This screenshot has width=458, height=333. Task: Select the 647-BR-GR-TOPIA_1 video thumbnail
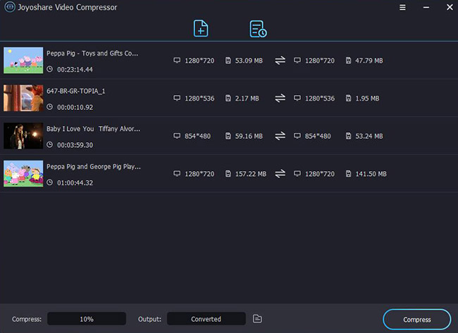(23, 98)
